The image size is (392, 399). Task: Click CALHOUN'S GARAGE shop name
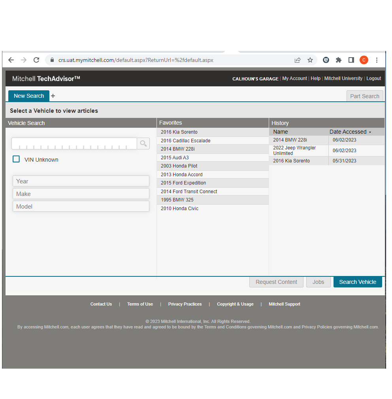pyautogui.click(x=255, y=79)
